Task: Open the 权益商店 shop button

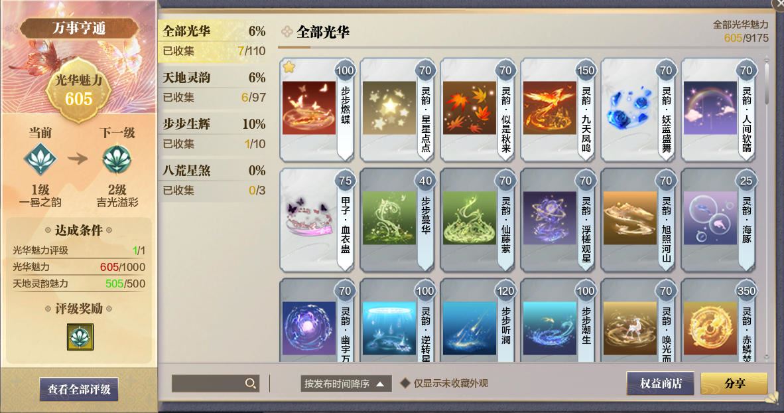Action: click(x=661, y=384)
